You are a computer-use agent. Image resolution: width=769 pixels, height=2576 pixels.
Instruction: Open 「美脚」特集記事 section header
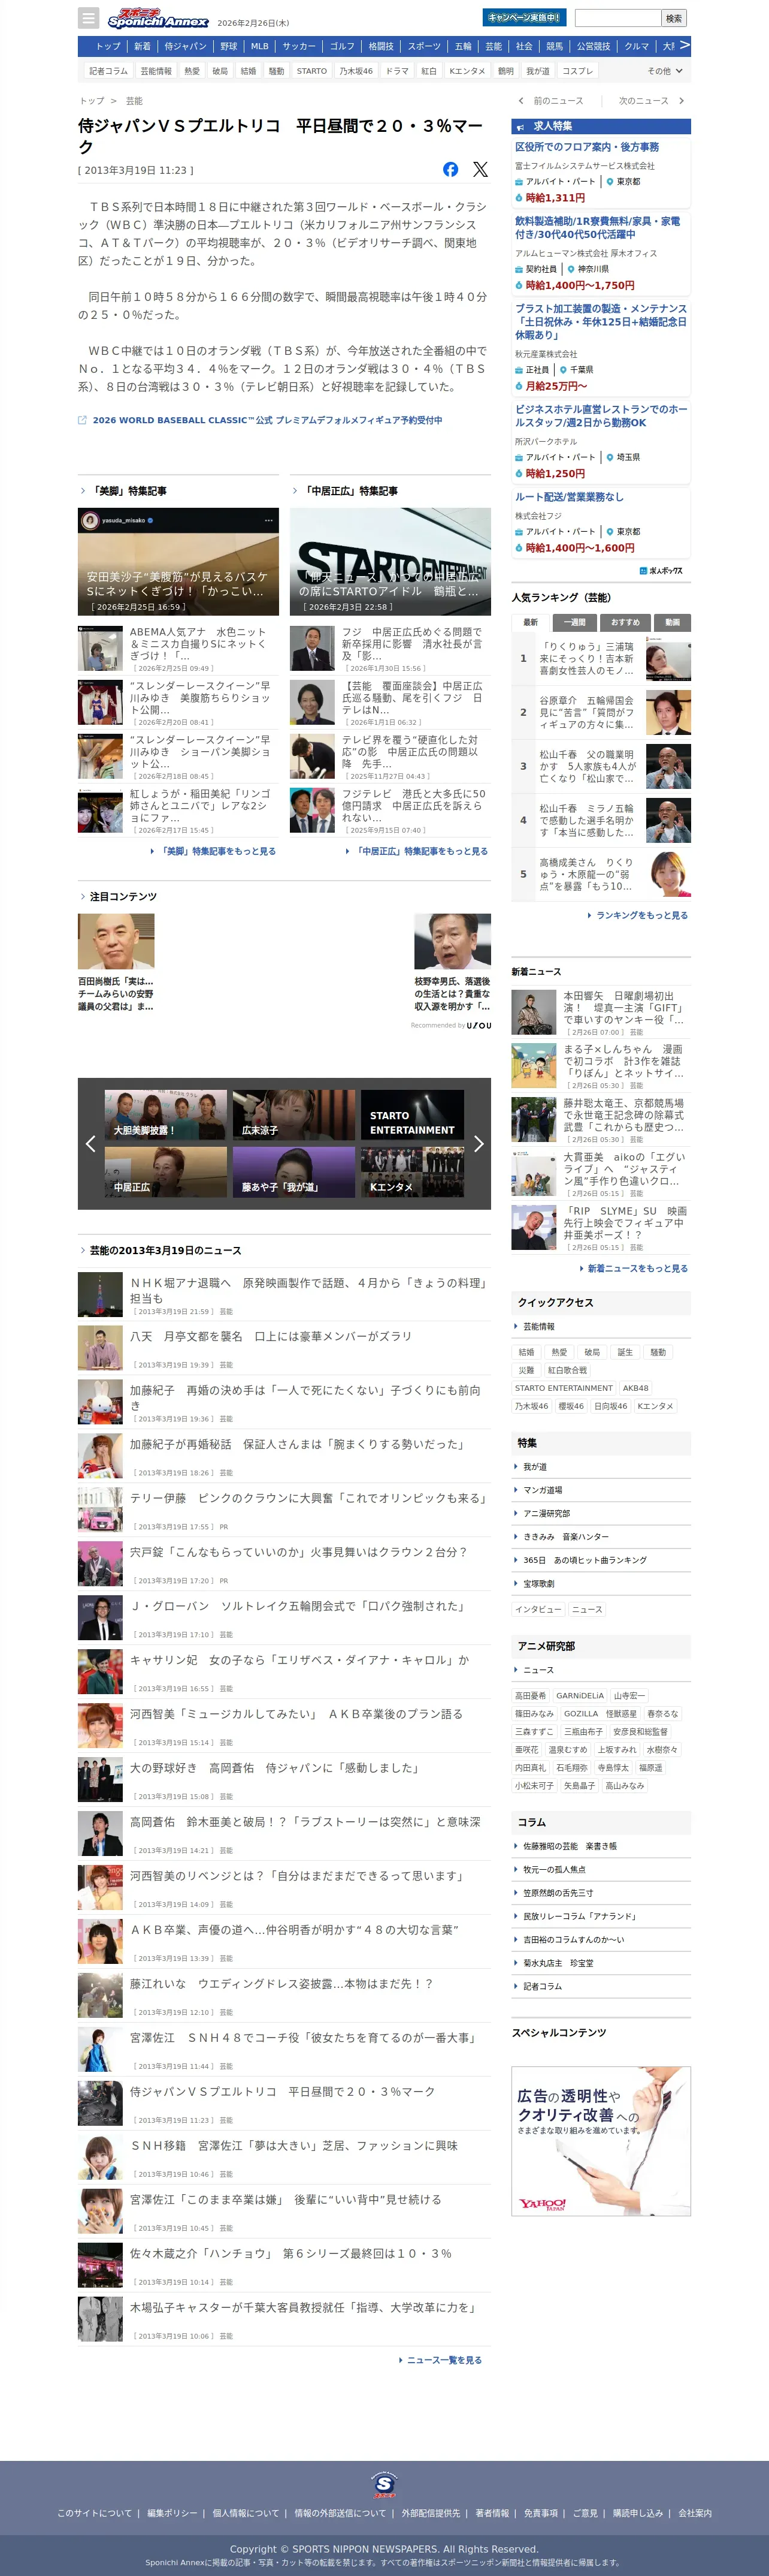[x=130, y=491]
